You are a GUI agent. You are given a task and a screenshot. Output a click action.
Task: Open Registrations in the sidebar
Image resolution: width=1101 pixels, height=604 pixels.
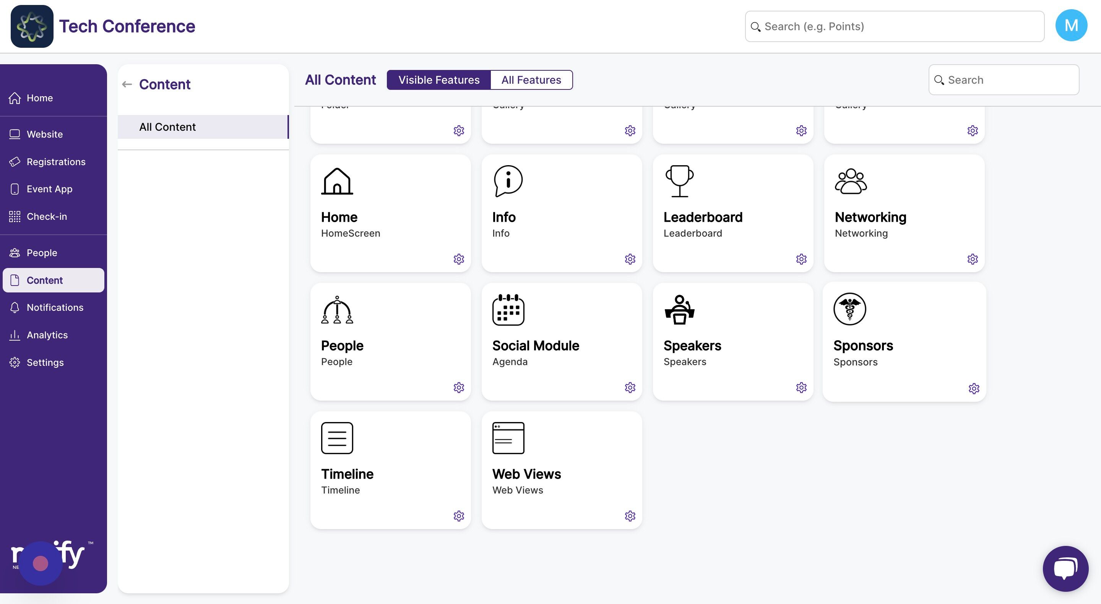[x=56, y=162]
